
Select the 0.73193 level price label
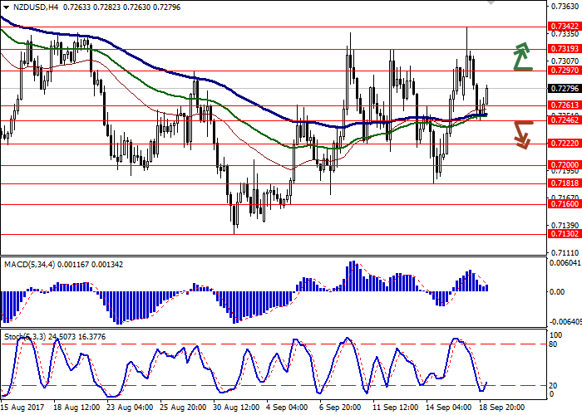tap(565, 49)
